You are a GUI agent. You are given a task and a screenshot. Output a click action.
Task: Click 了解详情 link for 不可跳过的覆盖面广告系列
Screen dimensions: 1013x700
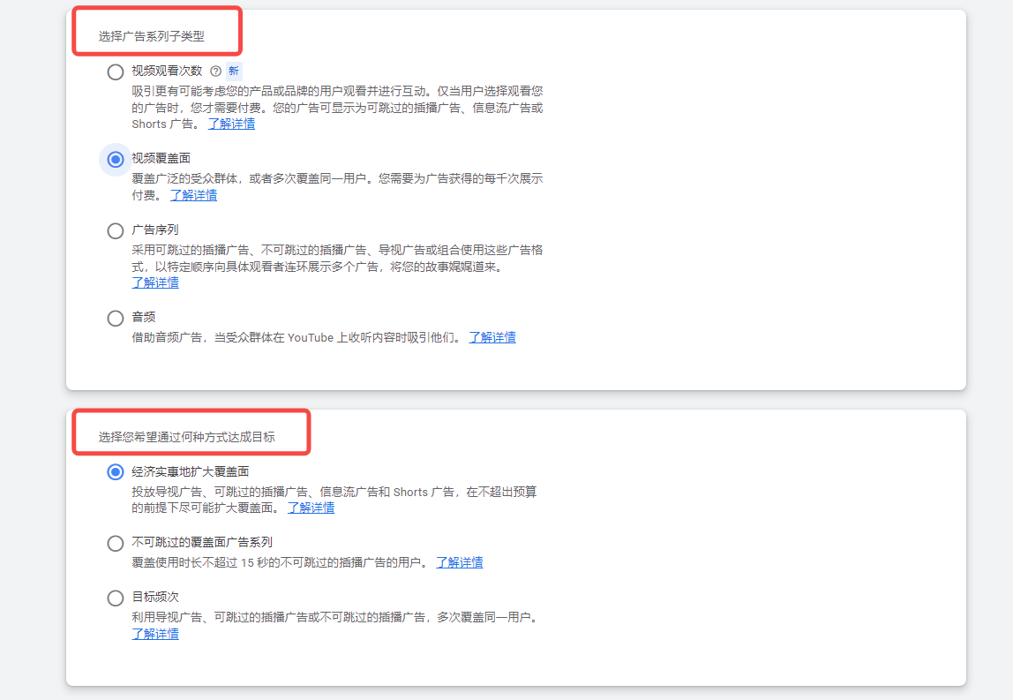[460, 562]
